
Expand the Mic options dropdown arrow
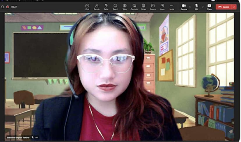pyautogui.click(x=203, y=7)
